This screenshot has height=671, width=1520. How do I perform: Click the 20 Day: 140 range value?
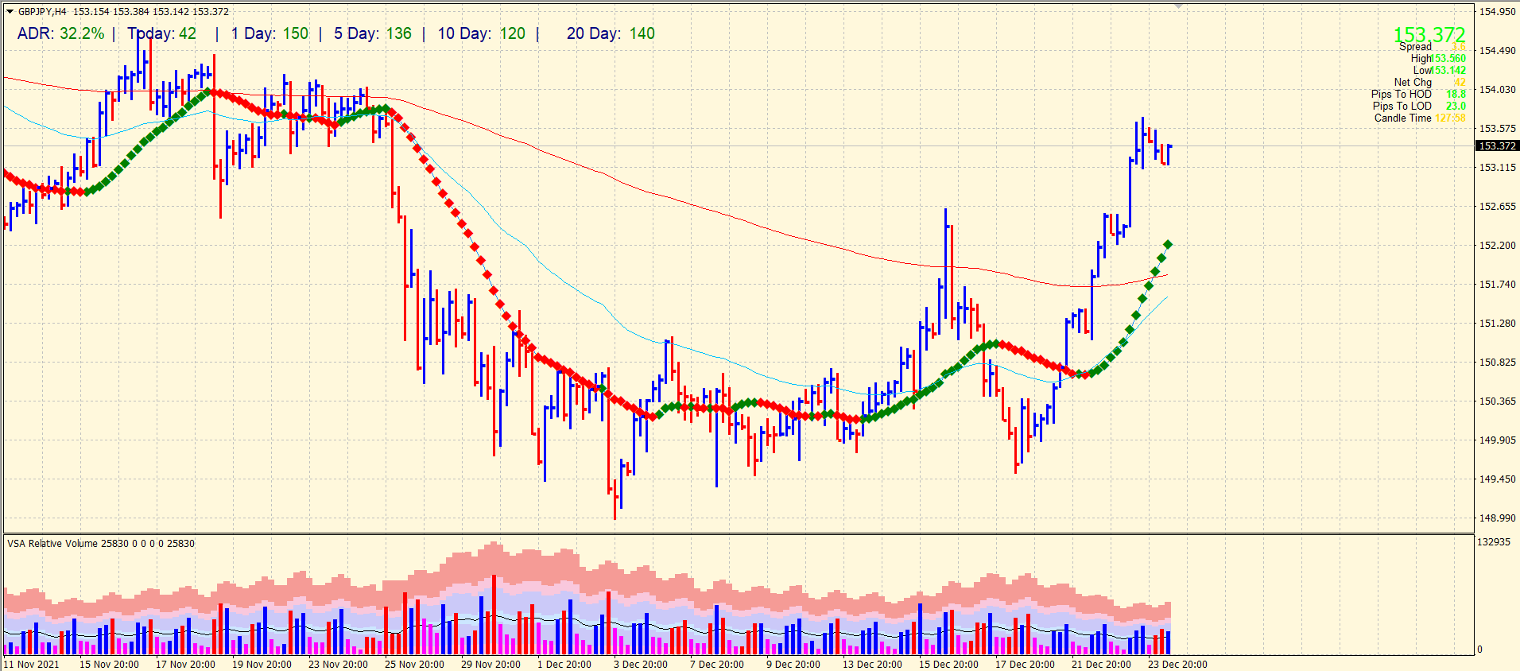pyautogui.click(x=611, y=33)
